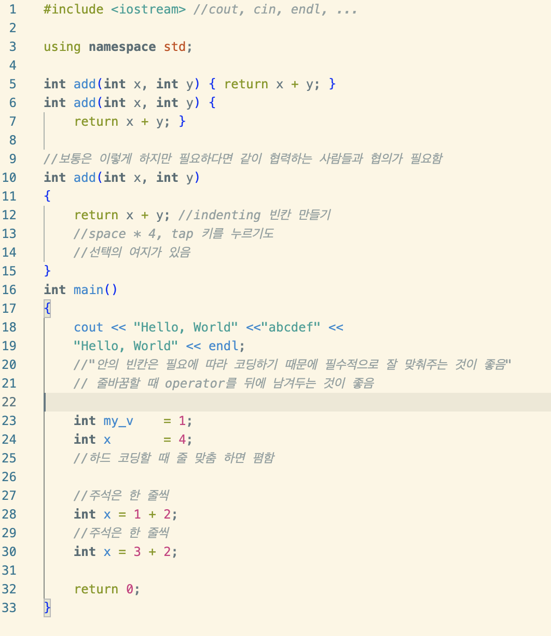This screenshot has width=551, height=636.
Task: Click the comment on line 29
Action: (x=121, y=533)
